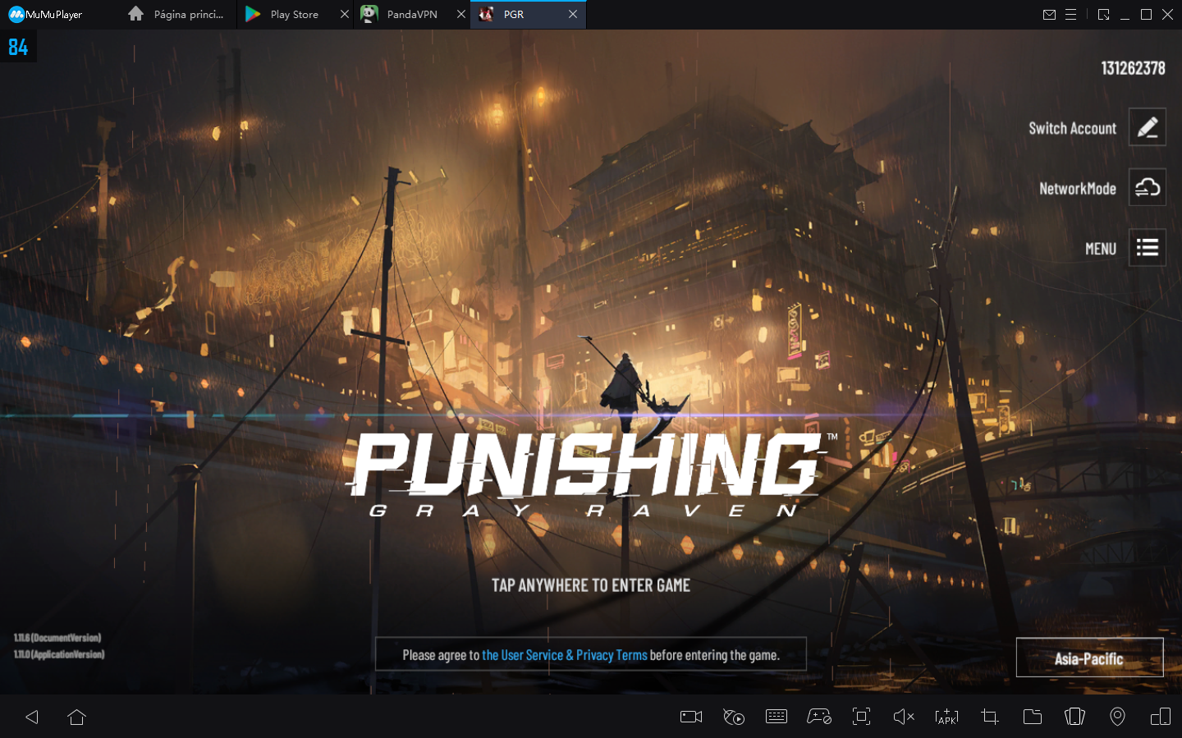
Task: Install an app via the APK icon
Action: tap(946, 717)
